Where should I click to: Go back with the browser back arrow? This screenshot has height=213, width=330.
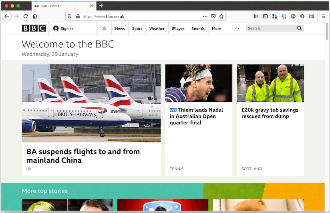pyautogui.click(x=7, y=16)
